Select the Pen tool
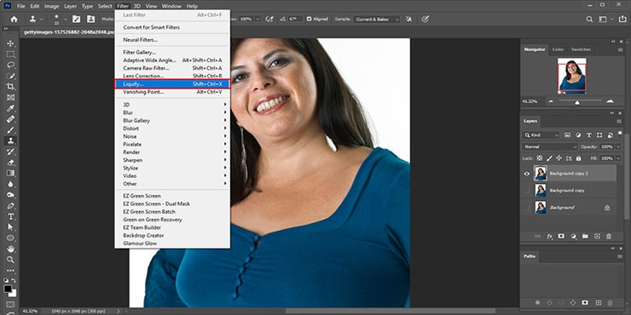 point(10,206)
